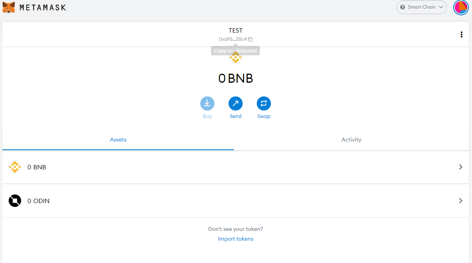Click the TEST account name
Image resolution: width=472 pixels, height=263 pixels.
(x=236, y=30)
